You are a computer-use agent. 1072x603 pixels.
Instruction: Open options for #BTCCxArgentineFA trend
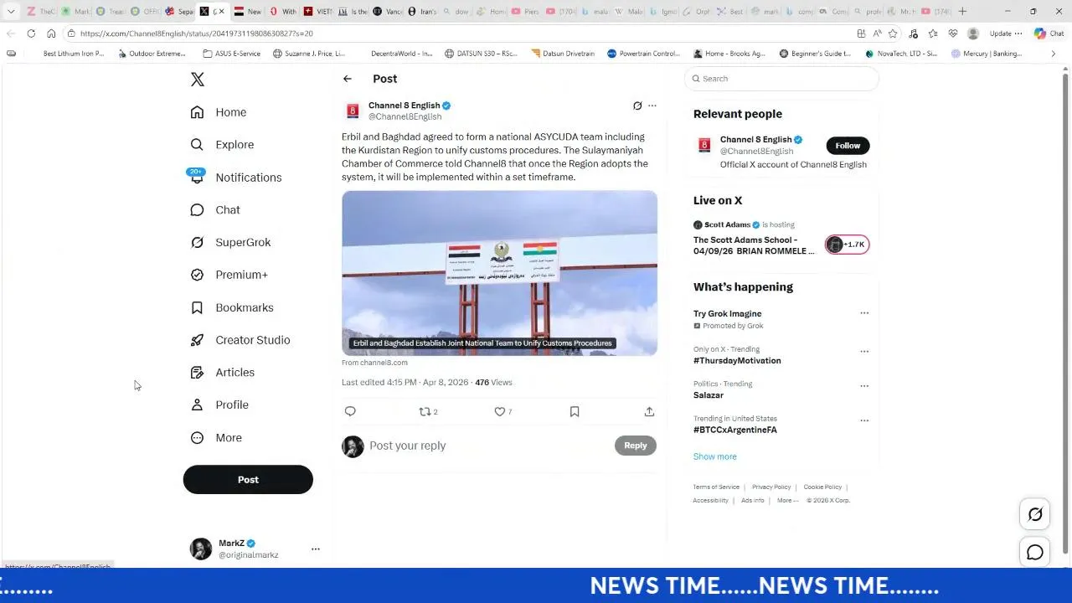click(864, 420)
